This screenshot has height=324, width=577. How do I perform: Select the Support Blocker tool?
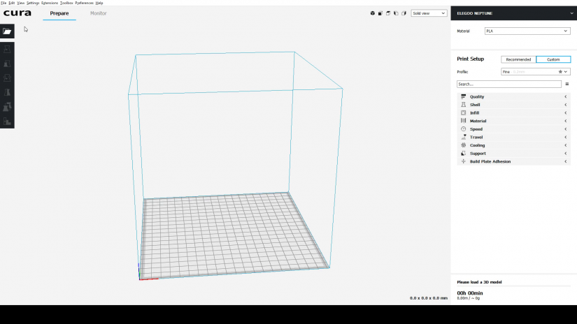click(x=7, y=121)
